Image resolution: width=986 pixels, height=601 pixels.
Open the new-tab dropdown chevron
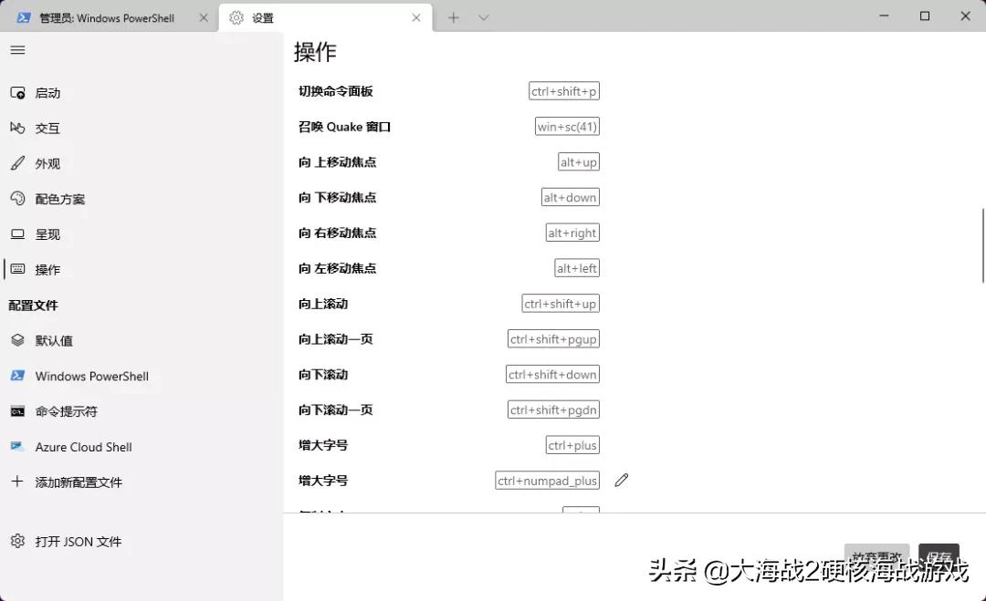(x=483, y=17)
